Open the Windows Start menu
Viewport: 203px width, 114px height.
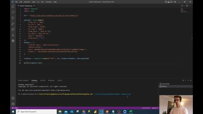(x=13, y=112)
